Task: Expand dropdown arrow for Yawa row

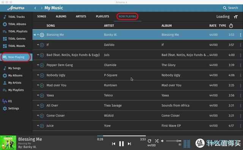Action: (x=38, y=95)
